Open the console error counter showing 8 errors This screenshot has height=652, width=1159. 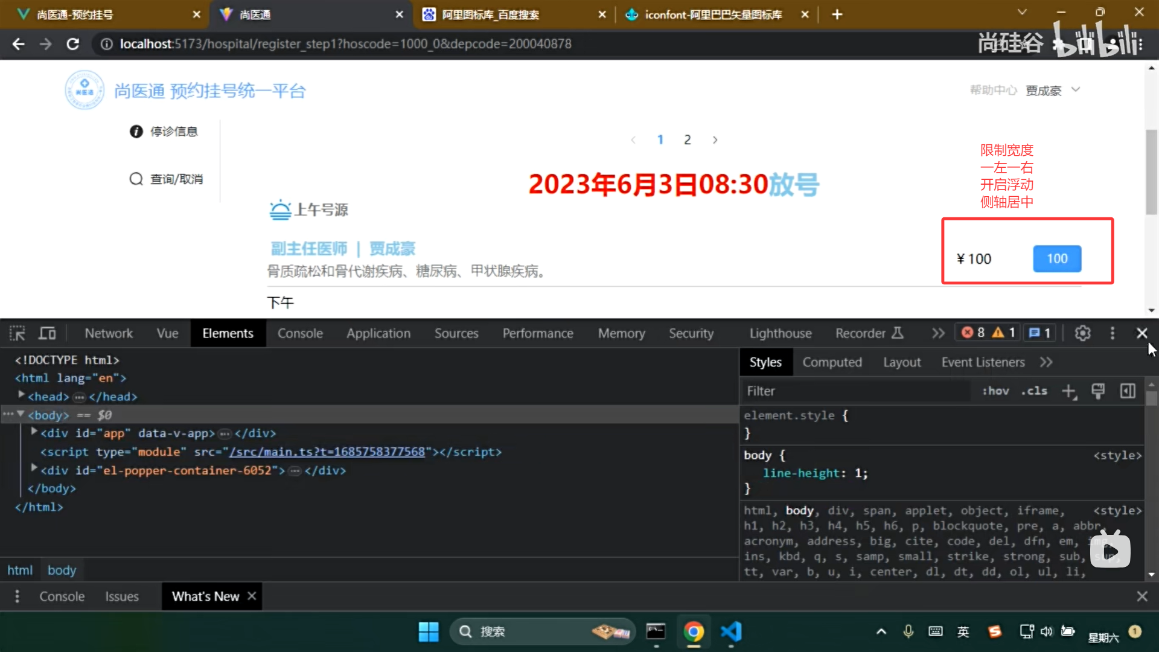(974, 332)
